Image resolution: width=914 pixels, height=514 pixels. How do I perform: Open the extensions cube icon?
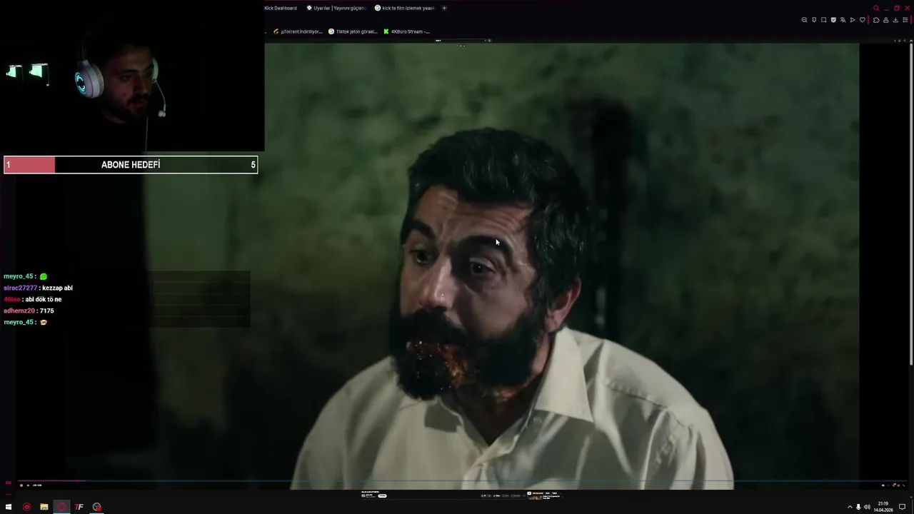coord(876,20)
